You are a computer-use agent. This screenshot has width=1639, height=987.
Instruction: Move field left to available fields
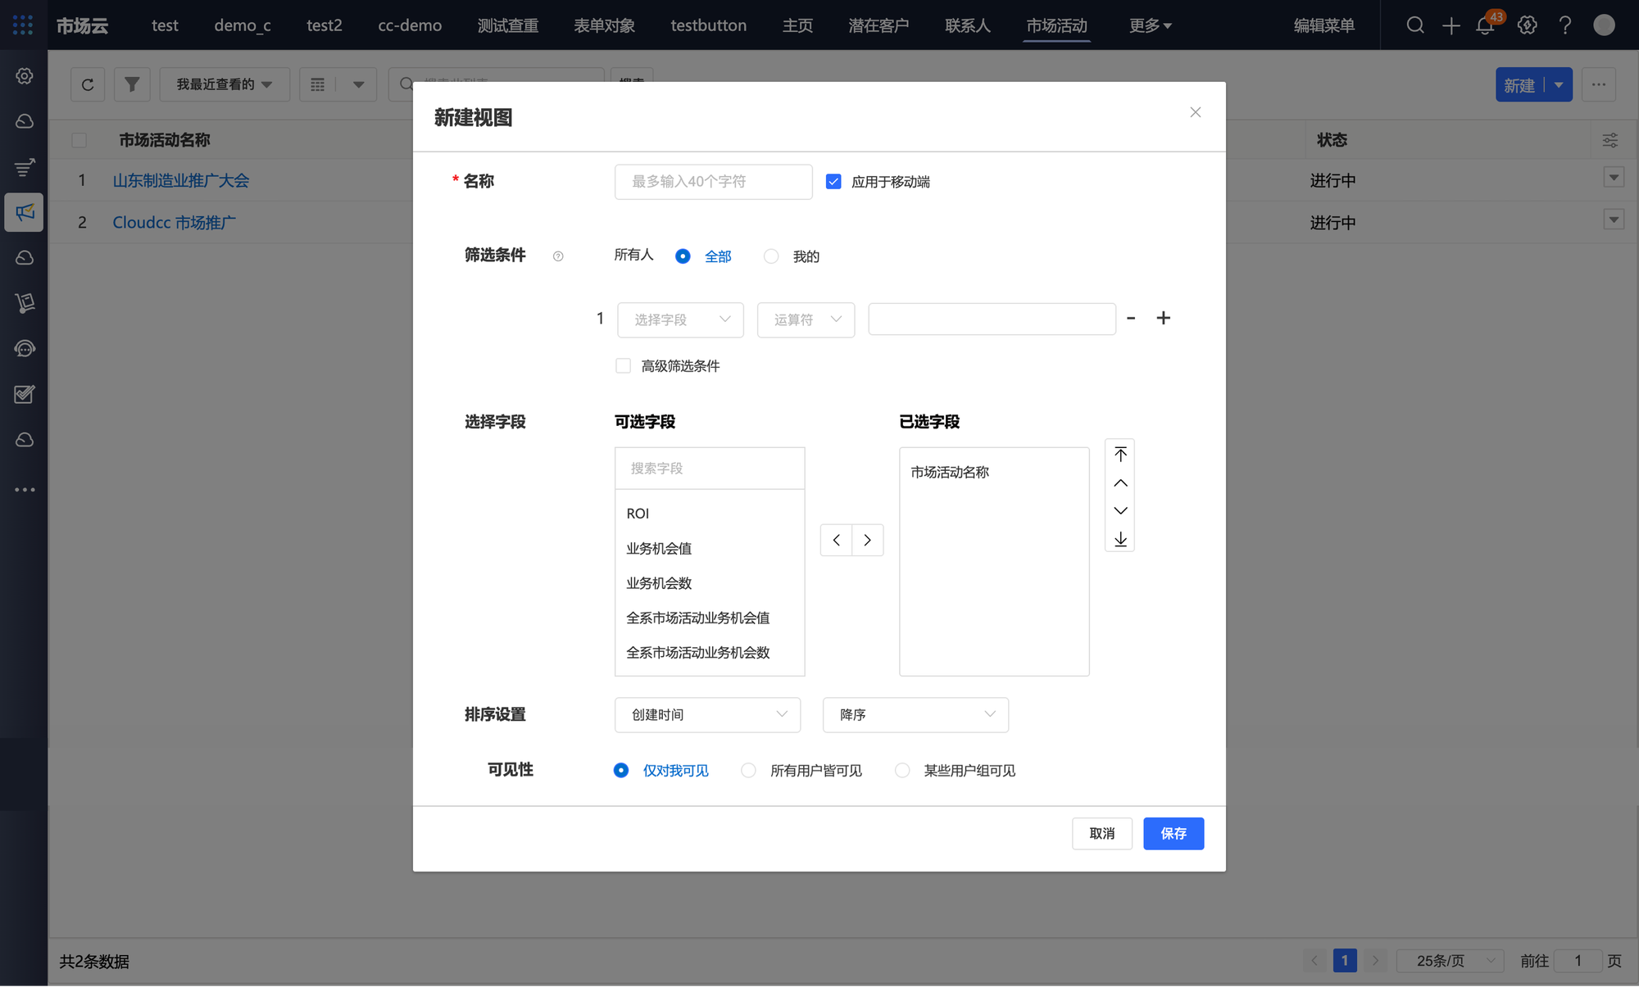836,541
